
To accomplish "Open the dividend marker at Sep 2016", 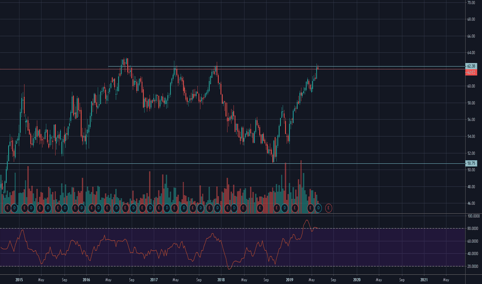I will click(133, 208).
